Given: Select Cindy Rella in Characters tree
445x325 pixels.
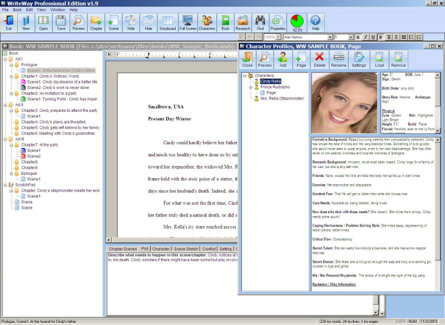Looking at the screenshot, I should (x=270, y=81).
